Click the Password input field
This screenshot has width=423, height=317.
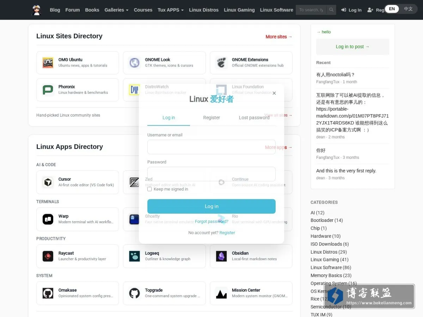click(211, 174)
